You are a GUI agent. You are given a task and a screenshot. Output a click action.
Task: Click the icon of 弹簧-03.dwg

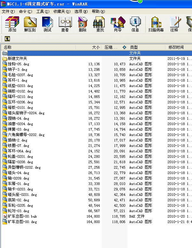[5, 129]
